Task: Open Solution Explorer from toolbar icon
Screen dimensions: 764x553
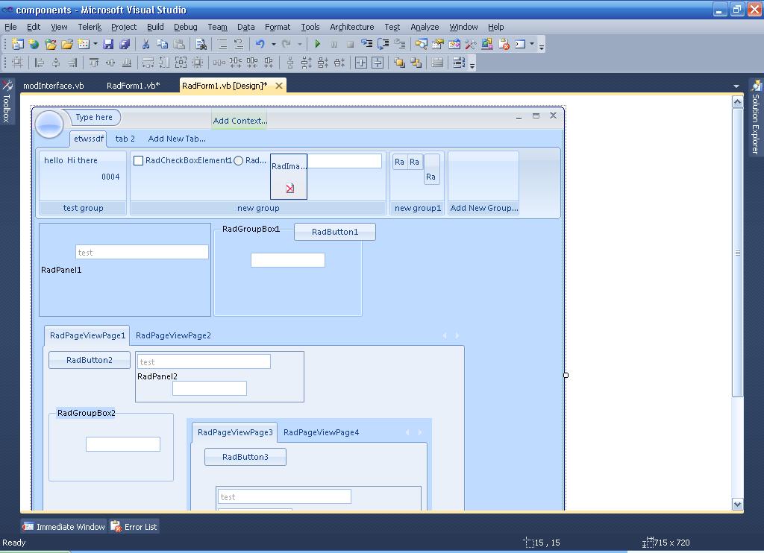Action: coord(421,44)
